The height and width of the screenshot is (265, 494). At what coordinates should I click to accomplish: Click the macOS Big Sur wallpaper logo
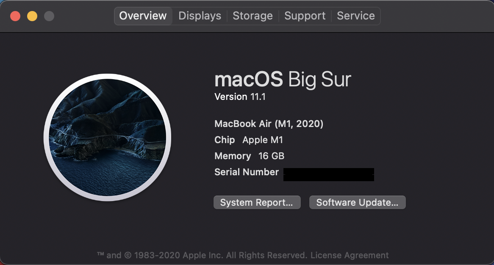pos(108,137)
